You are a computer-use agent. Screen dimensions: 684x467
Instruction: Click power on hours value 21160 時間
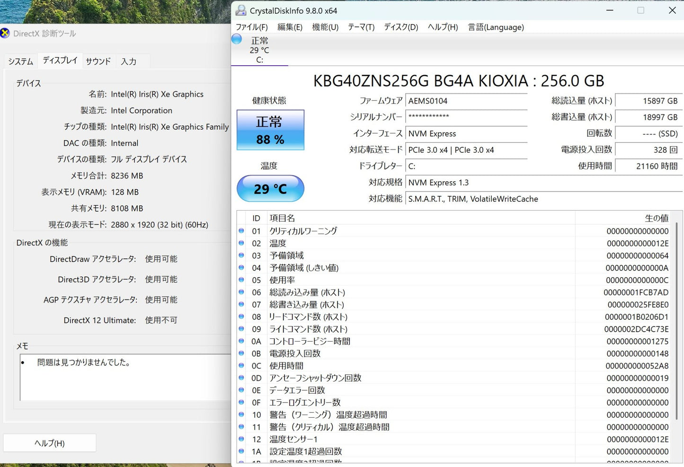[x=648, y=166]
